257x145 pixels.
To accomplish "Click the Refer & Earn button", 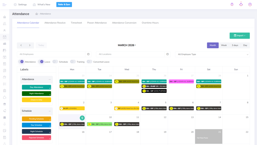I will tap(64, 5).
